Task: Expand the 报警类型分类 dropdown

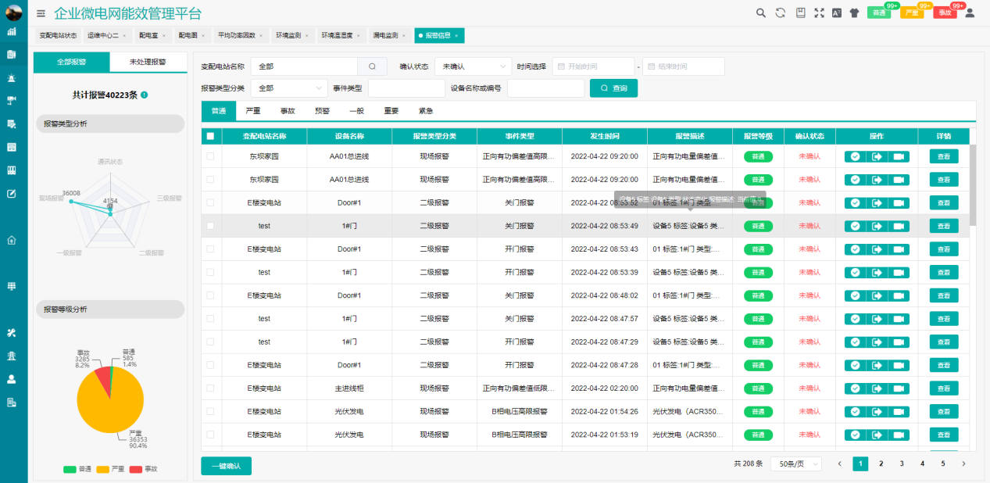Action: coord(289,88)
